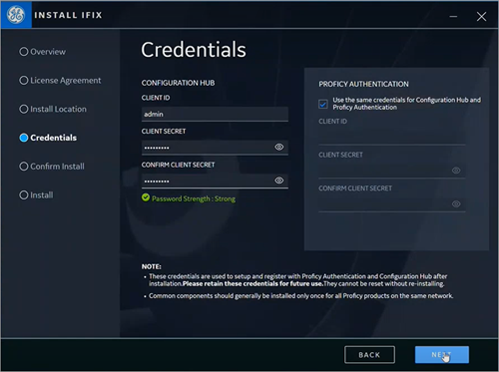Click the INSTALL IFIX title text
The height and width of the screenshot is (372, 499).
tap(68, 15)
